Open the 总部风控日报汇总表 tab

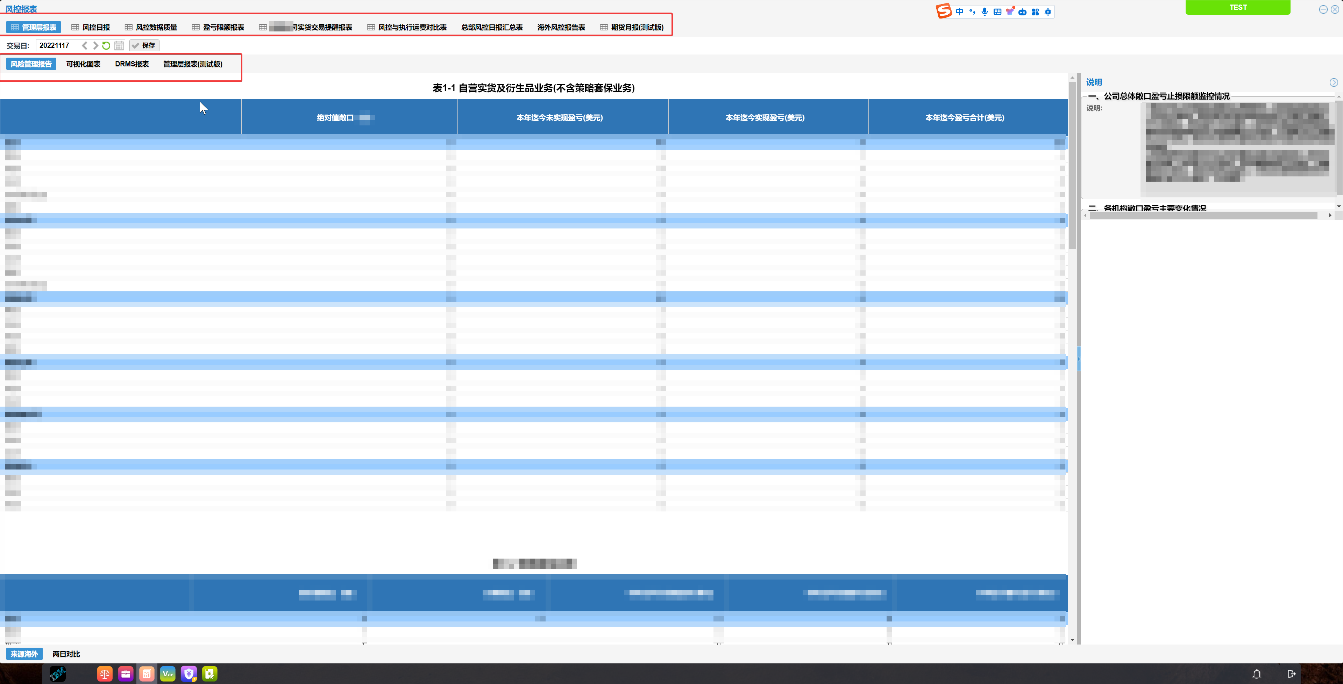pyautogui.click(x=492, y=27)
